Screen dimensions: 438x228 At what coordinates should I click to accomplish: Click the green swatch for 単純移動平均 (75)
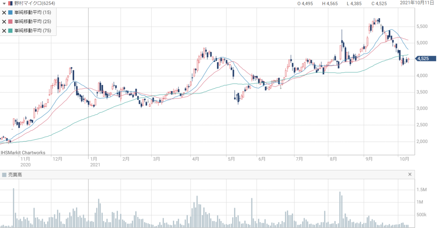pos(11,31)
